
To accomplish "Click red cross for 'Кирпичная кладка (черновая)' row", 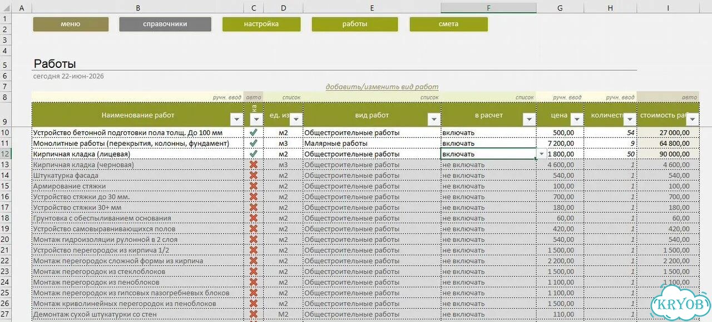I will (254, 165).
